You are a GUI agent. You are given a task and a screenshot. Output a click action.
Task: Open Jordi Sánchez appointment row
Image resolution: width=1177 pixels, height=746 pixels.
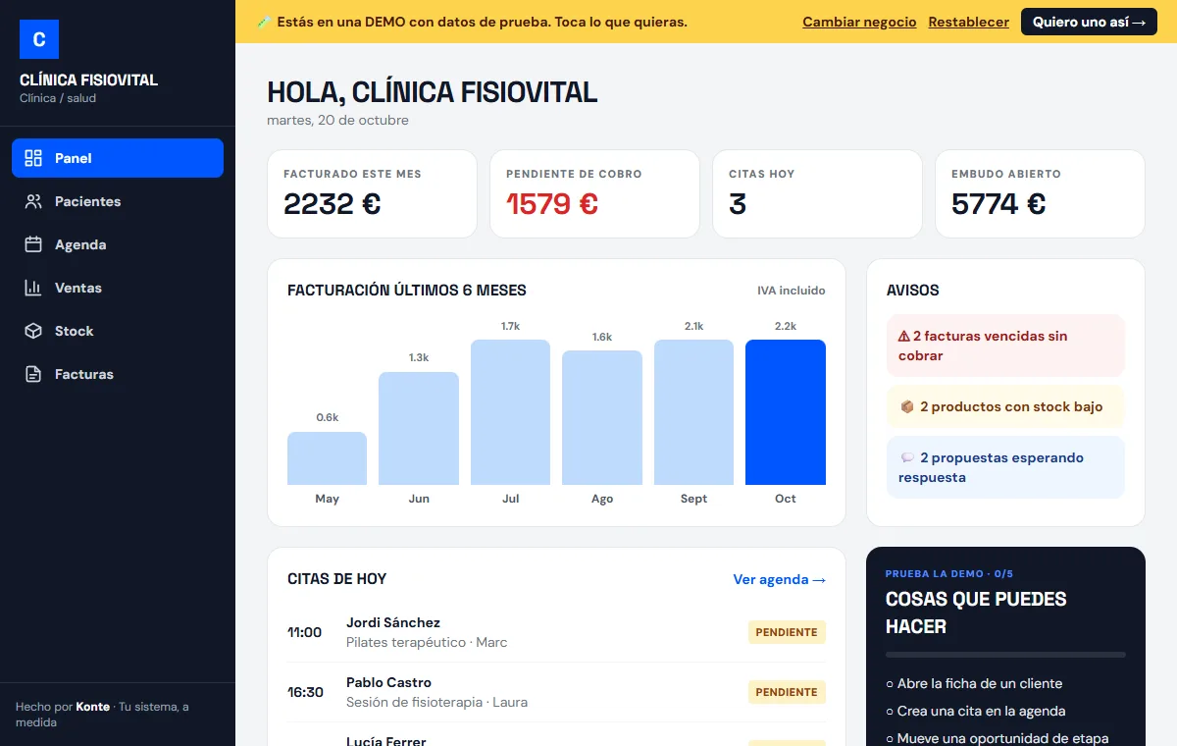click(x=556, y=632)
